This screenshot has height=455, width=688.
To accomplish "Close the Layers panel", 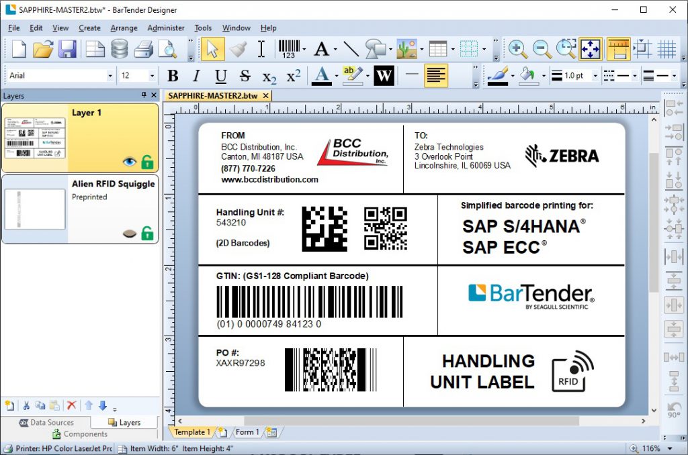I will coord(154,95).
